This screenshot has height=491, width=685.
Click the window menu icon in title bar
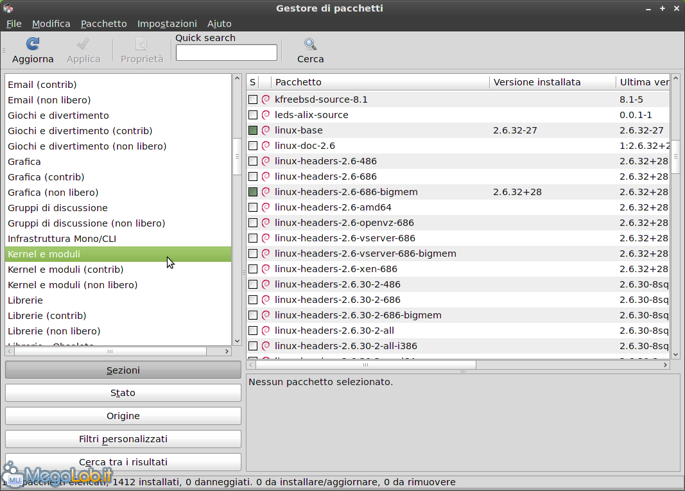coord(8,8)
